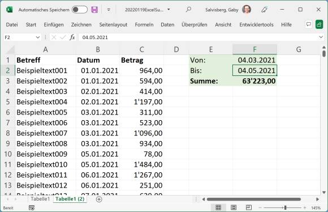Screen dimensions: 328x212
Task: Expand the Name Box dropdown arrow
Action: point(38,37)
